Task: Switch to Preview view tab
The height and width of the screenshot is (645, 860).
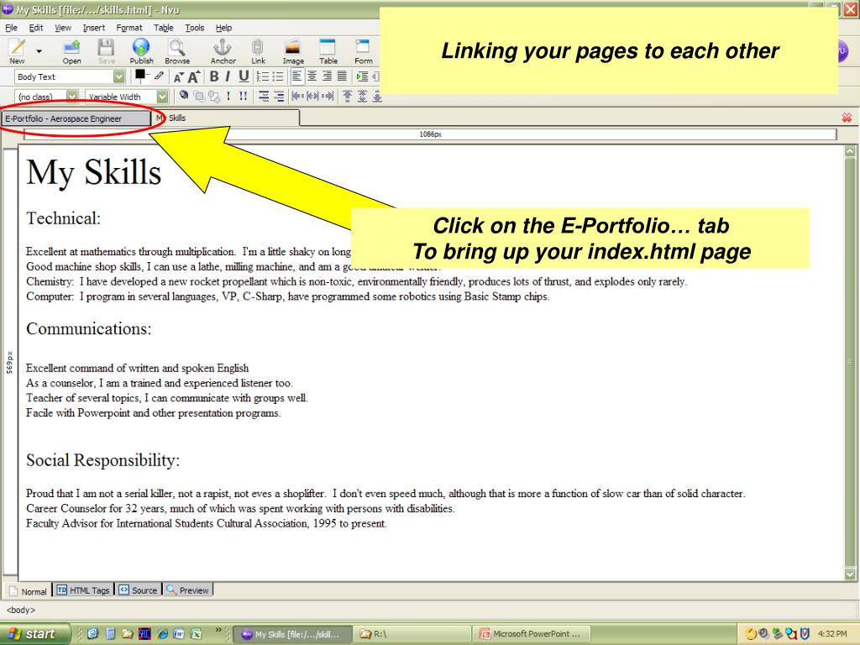Action: (187, 590)
